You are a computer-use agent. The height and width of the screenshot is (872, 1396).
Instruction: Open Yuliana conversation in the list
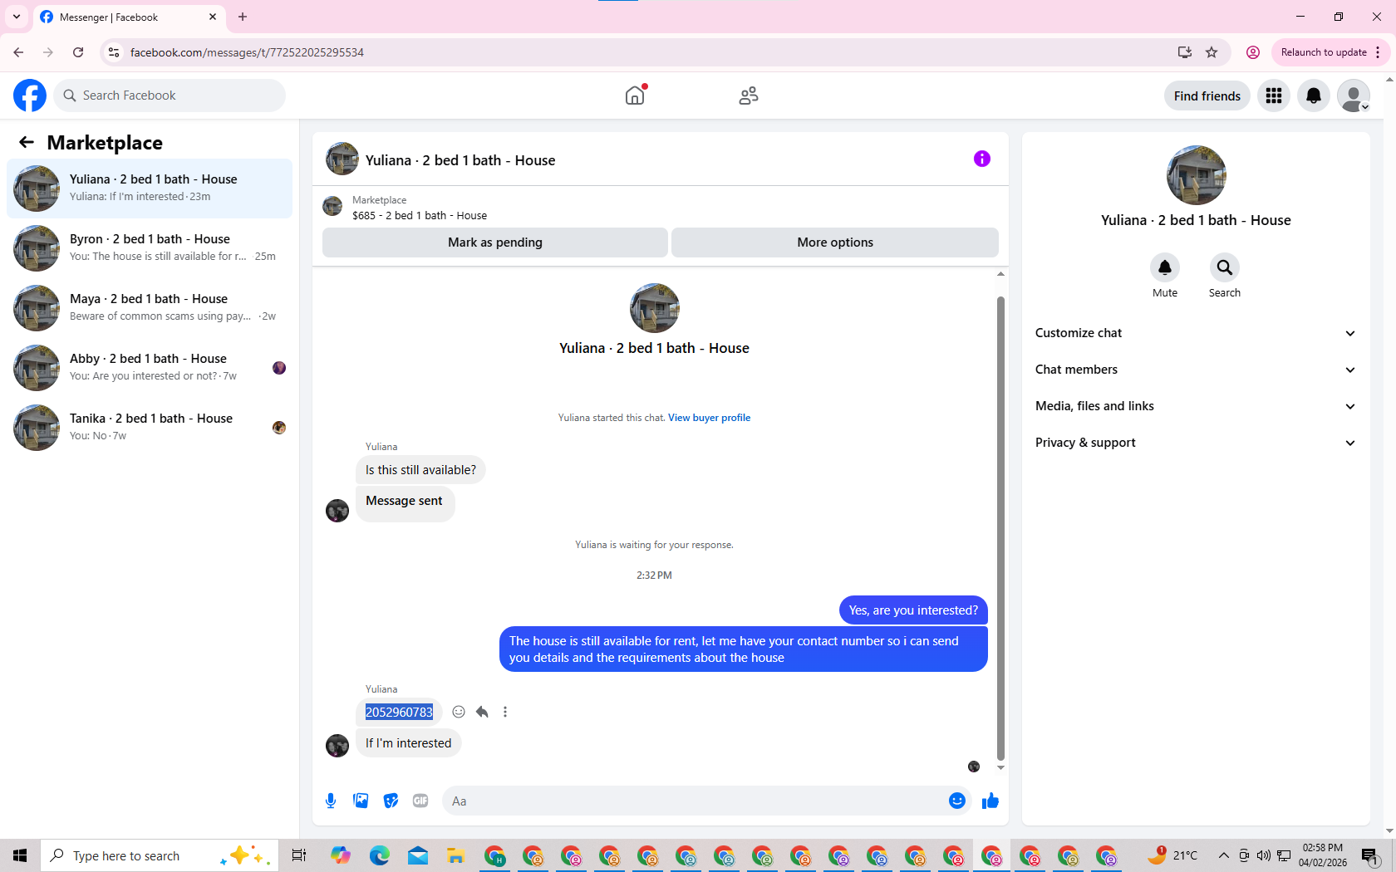150,189
